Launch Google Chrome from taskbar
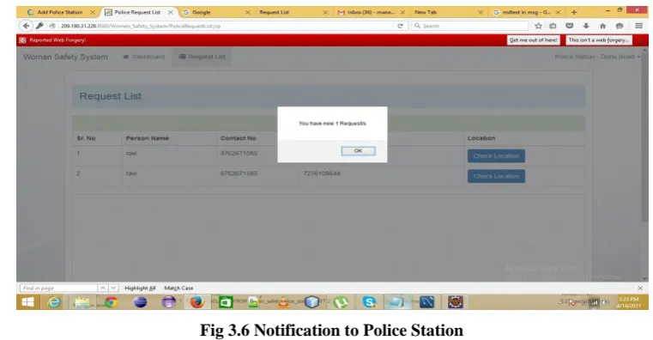 [x=111, y=302]
